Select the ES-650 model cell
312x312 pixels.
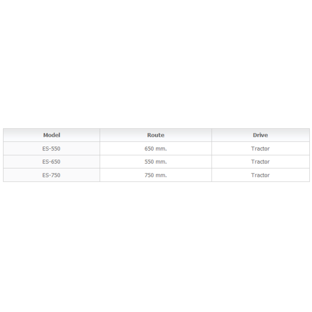pos(51,162)
